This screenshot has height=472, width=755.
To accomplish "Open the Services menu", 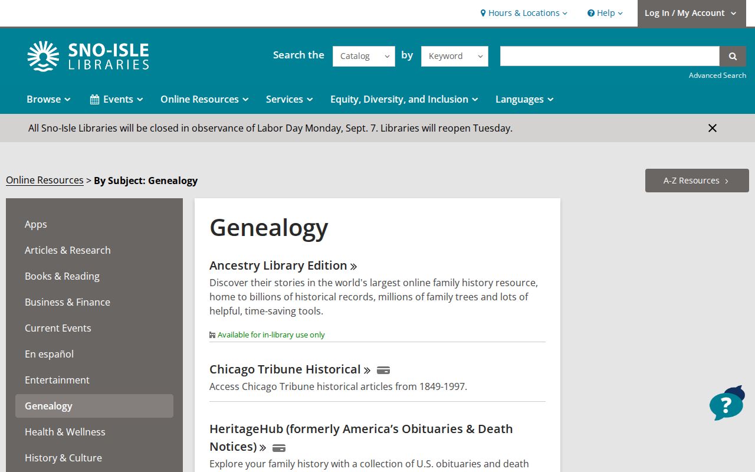I will [x=290, y=99].
